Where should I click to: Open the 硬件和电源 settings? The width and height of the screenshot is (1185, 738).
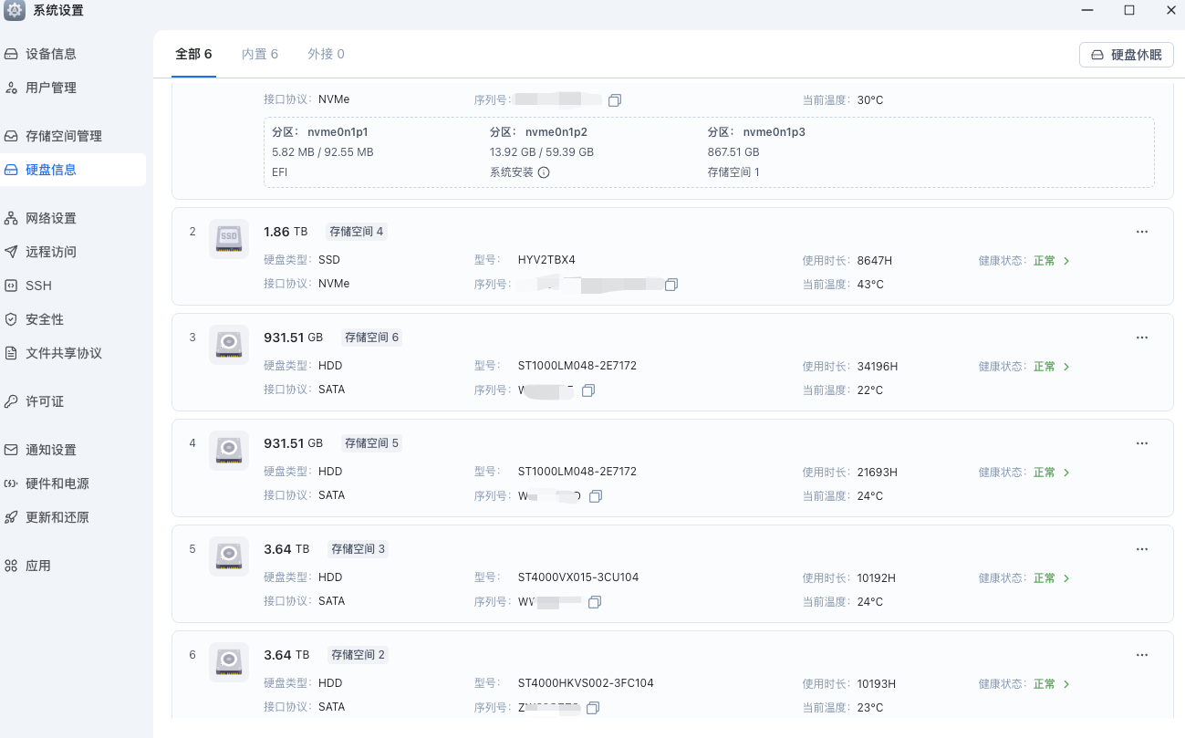(x=57, y=483)
